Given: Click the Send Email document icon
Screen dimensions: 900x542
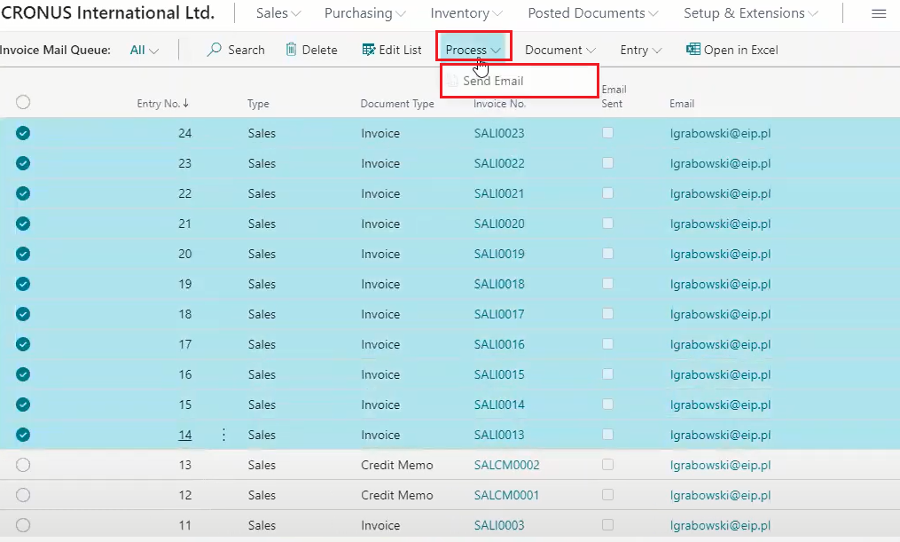Looking at the screenshot, I should click(x=453, y=81).
